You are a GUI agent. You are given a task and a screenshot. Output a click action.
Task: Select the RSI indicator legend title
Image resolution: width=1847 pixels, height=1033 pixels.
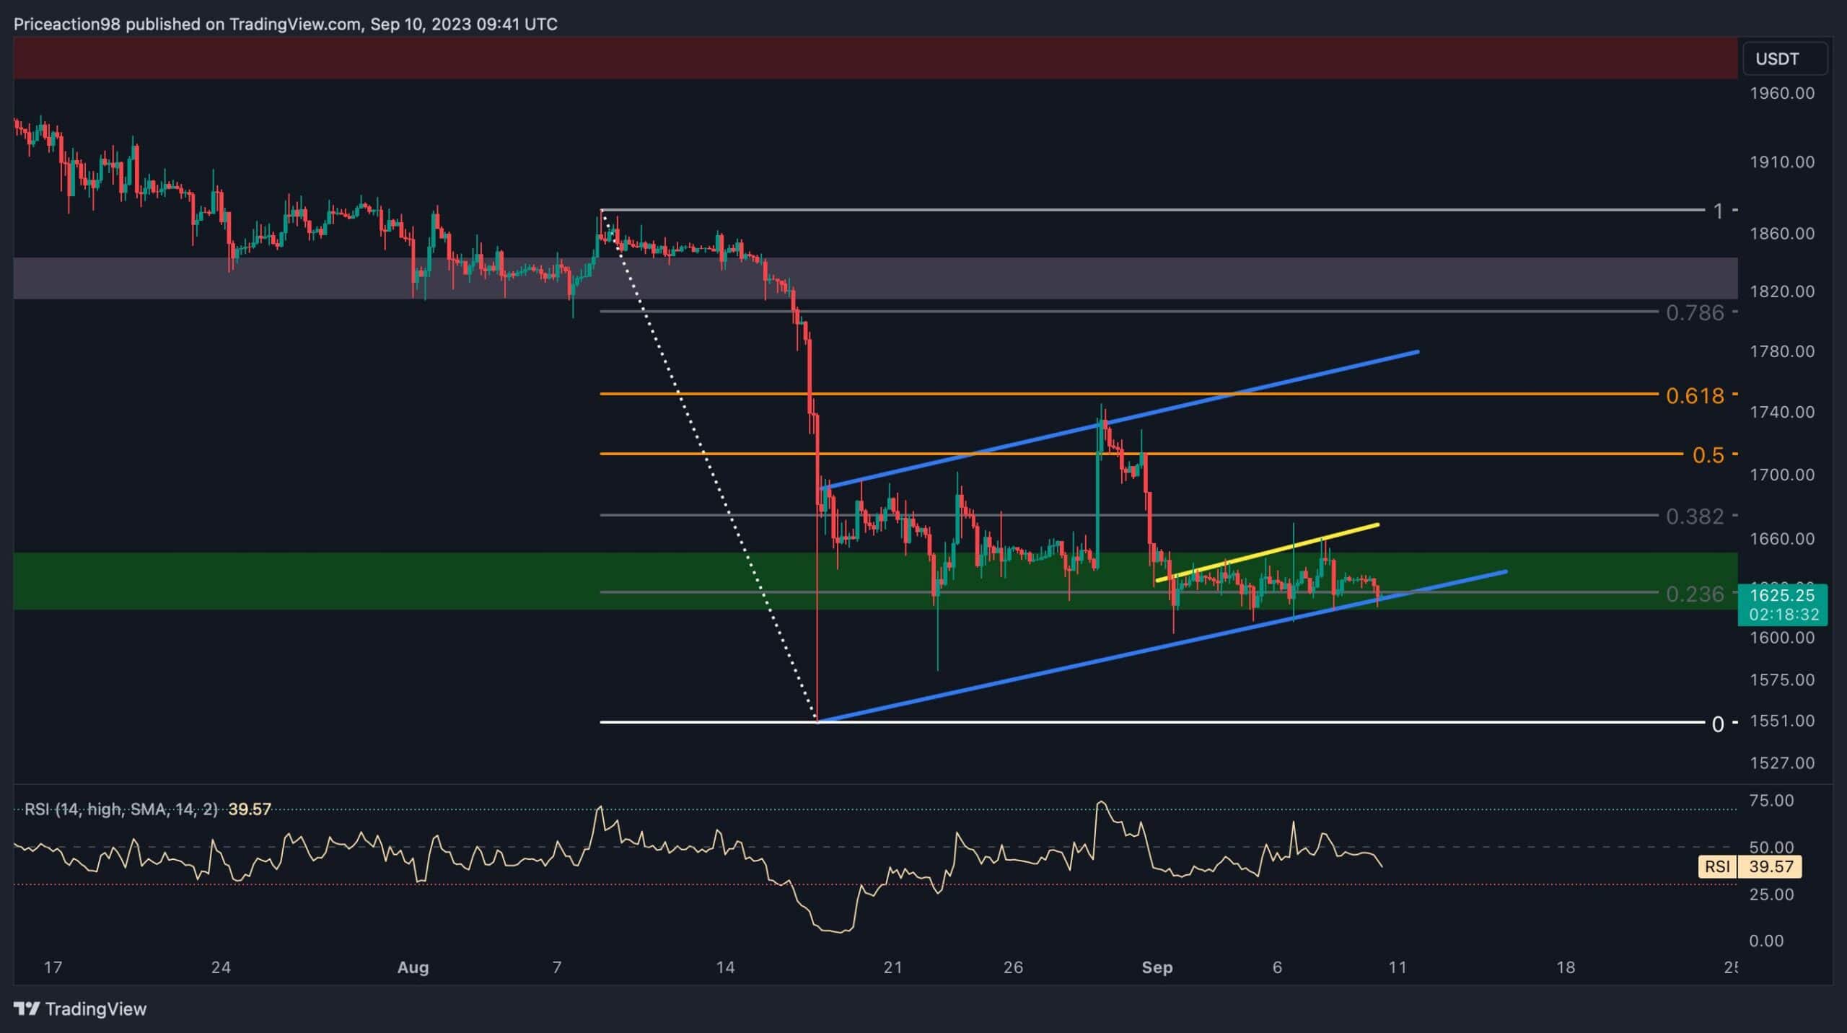point(120,809)
